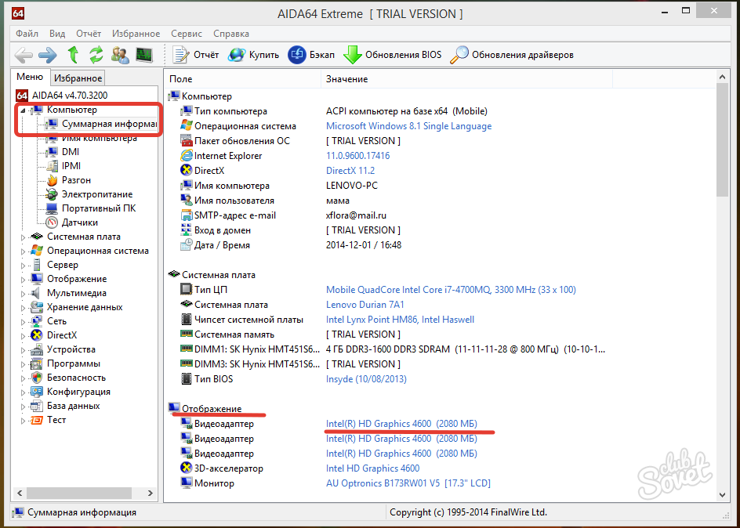The image size is (740, 528).
Task: Select Датчики in the tree
Action: pos(79,222)
